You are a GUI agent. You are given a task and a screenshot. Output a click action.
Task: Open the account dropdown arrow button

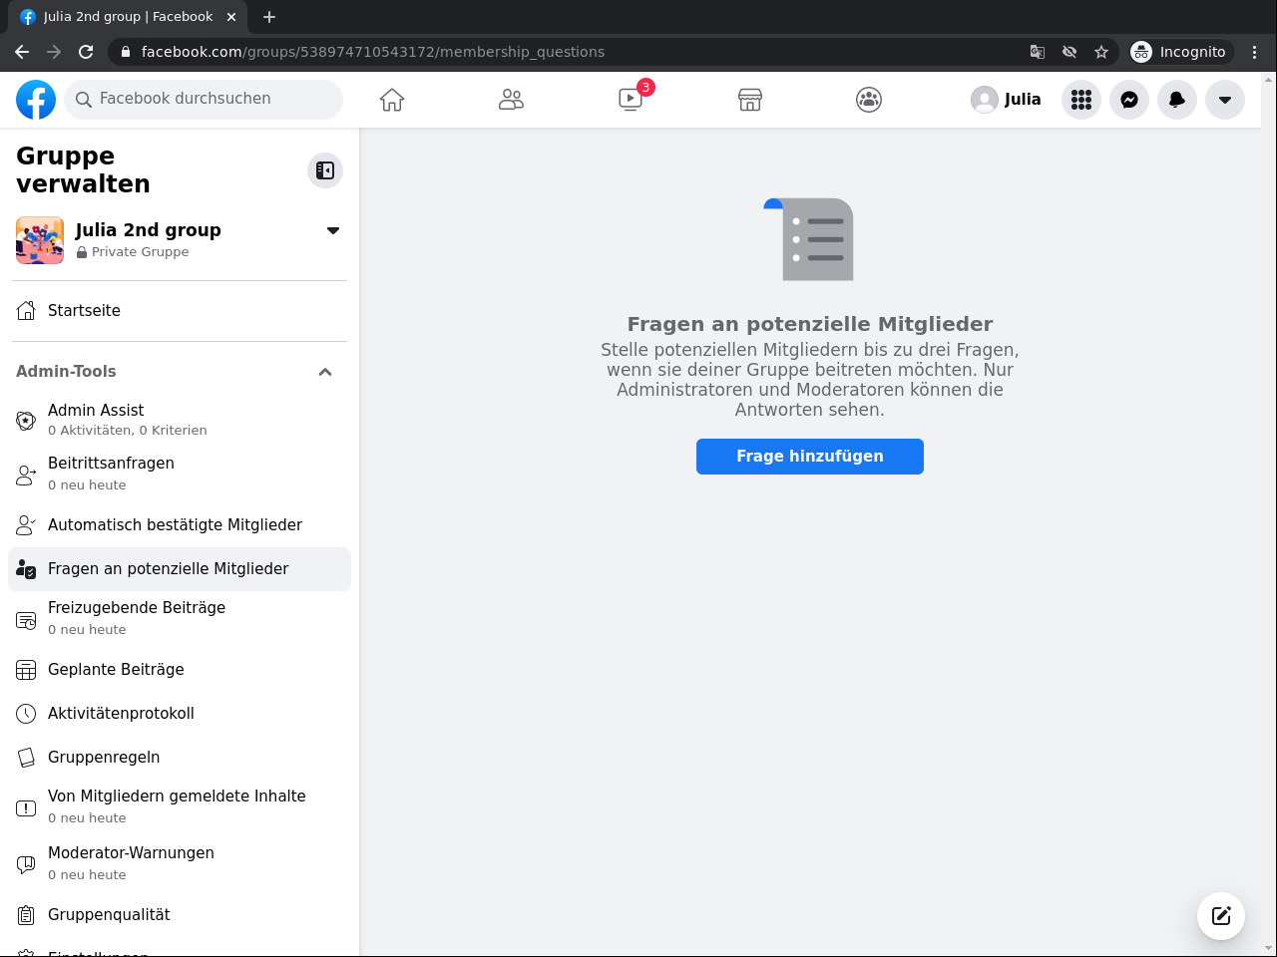[1225, 100]
